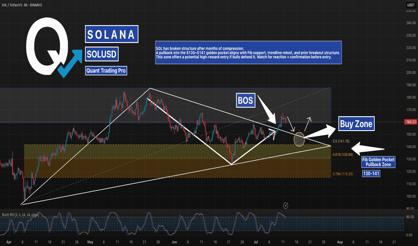
Task: Click the Aug date on time axis
Action: (340, 242)
